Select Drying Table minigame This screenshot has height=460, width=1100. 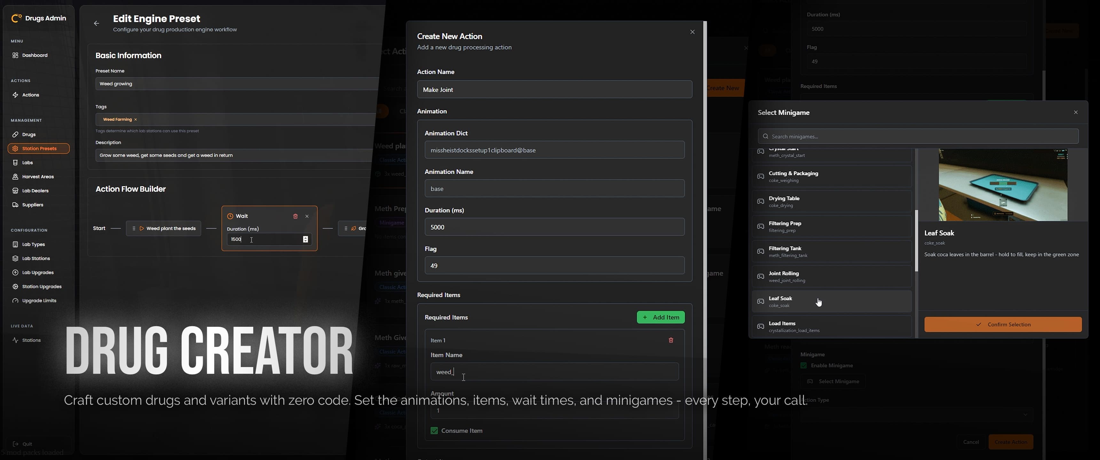[x=832, y=202]
